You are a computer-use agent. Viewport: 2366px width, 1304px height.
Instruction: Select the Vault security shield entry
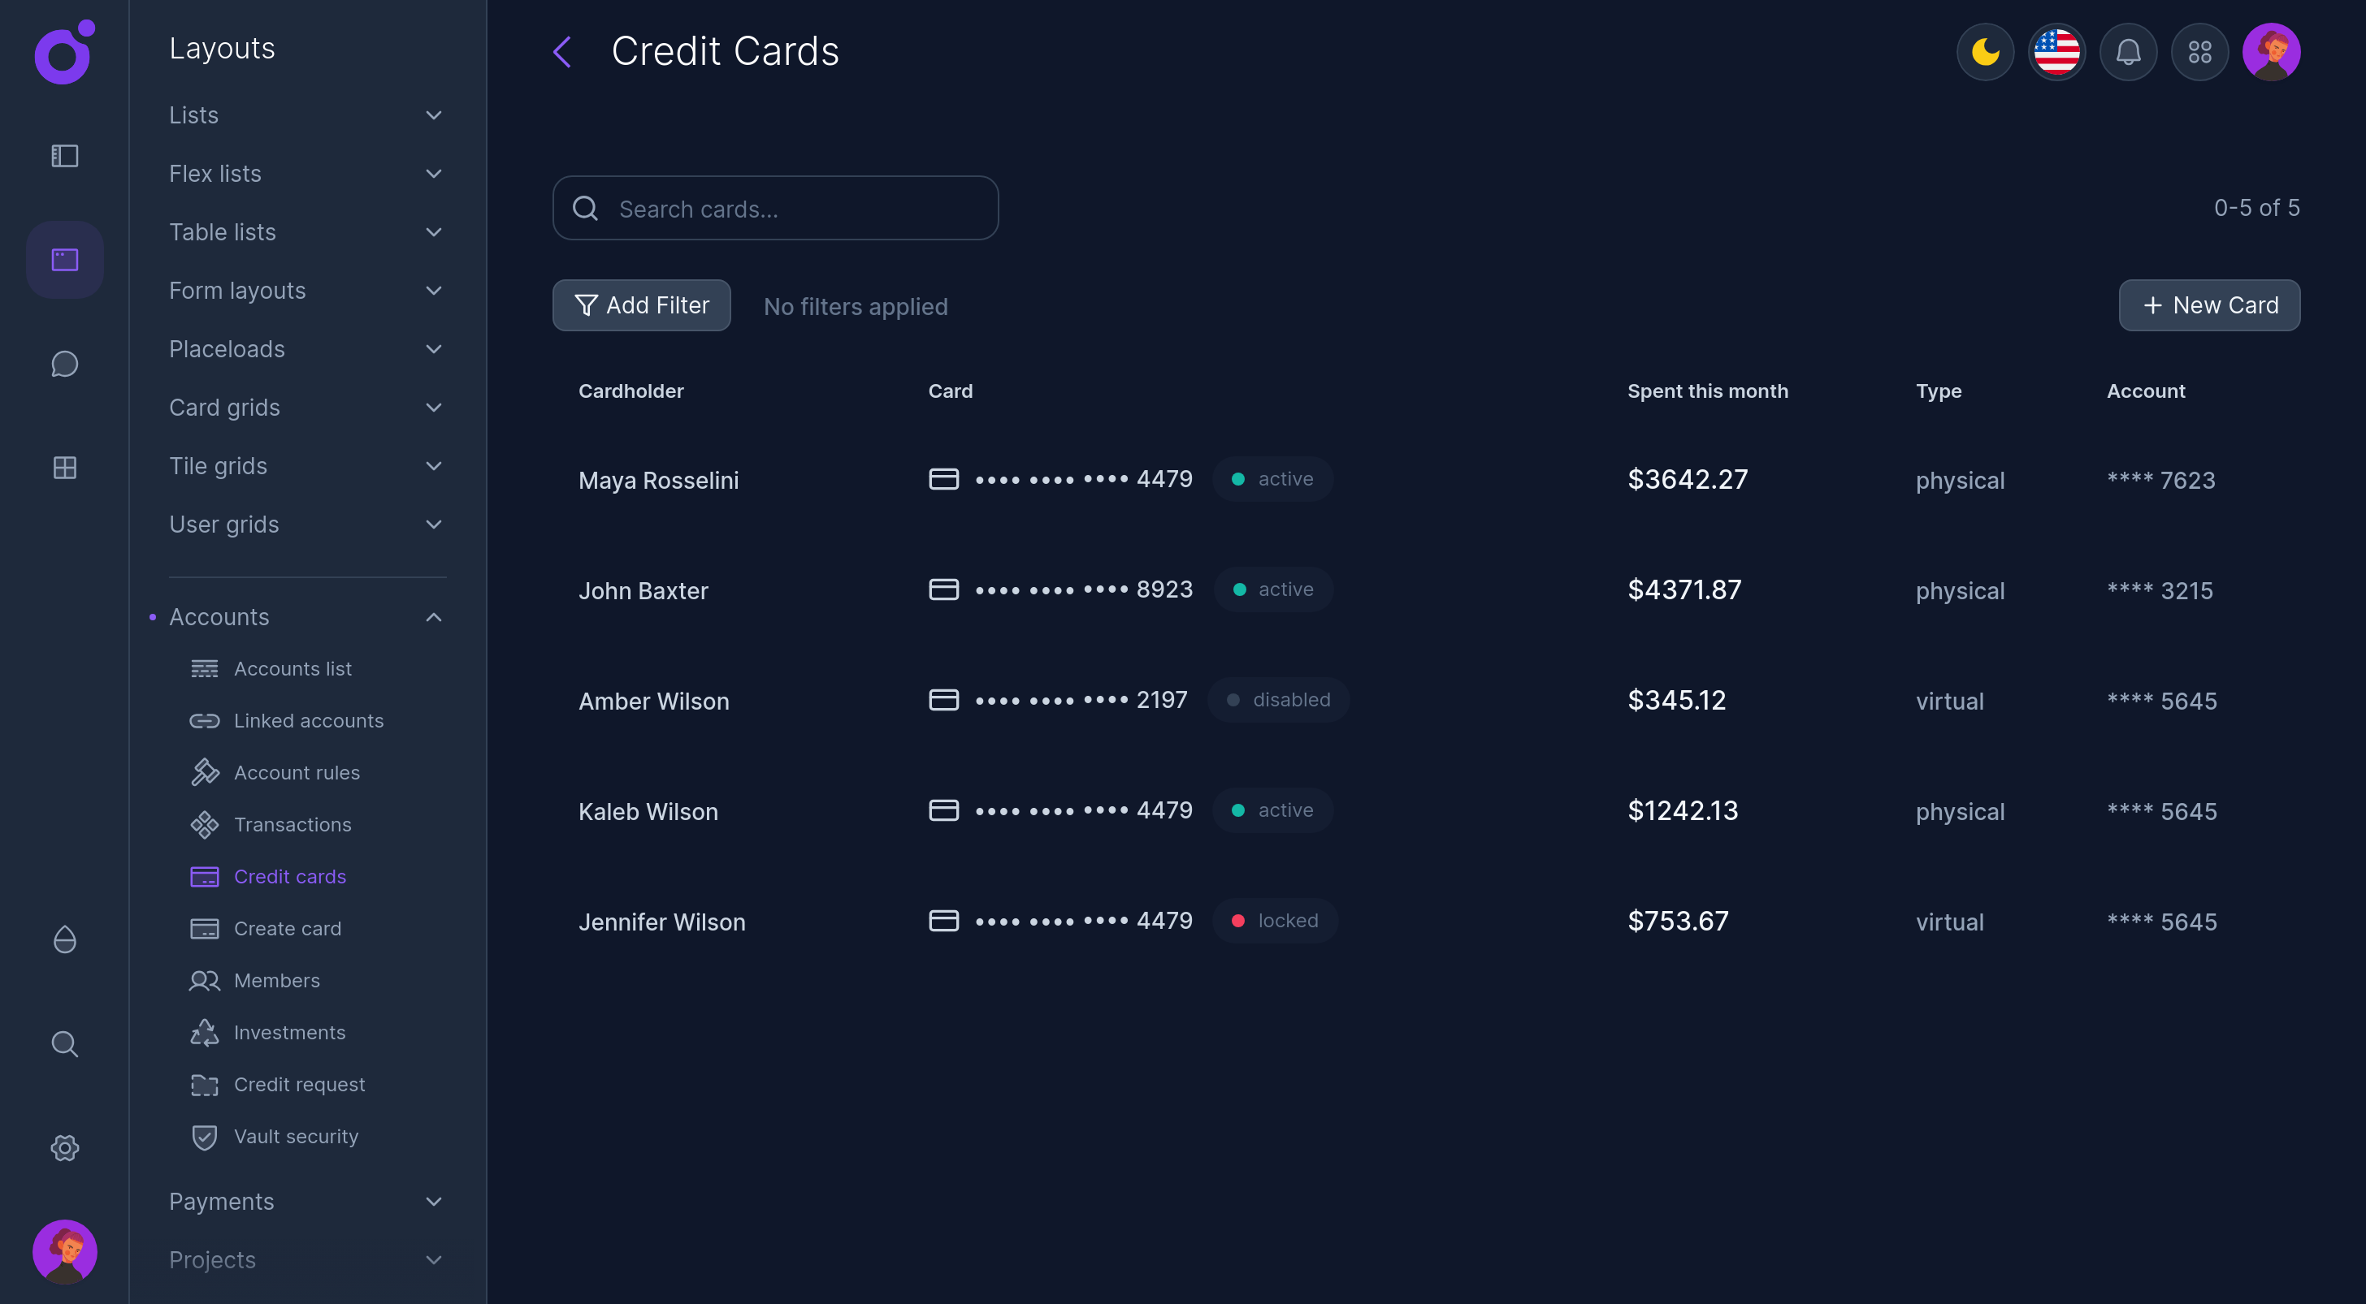pyautogui.click(x=297, y=1136)
